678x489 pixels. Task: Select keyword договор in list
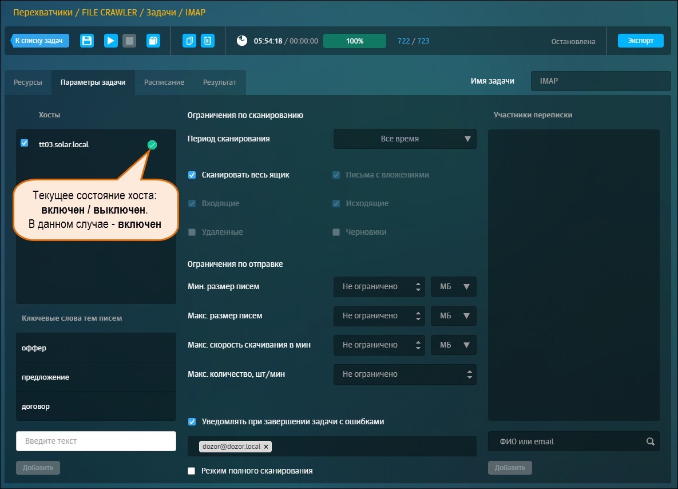(x=96, y=407)
